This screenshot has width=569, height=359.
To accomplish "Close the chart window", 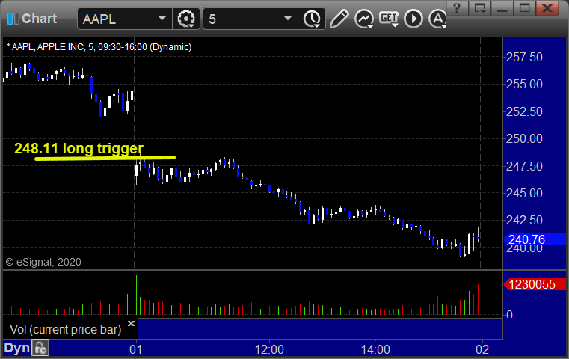I will tap(547, 7).
